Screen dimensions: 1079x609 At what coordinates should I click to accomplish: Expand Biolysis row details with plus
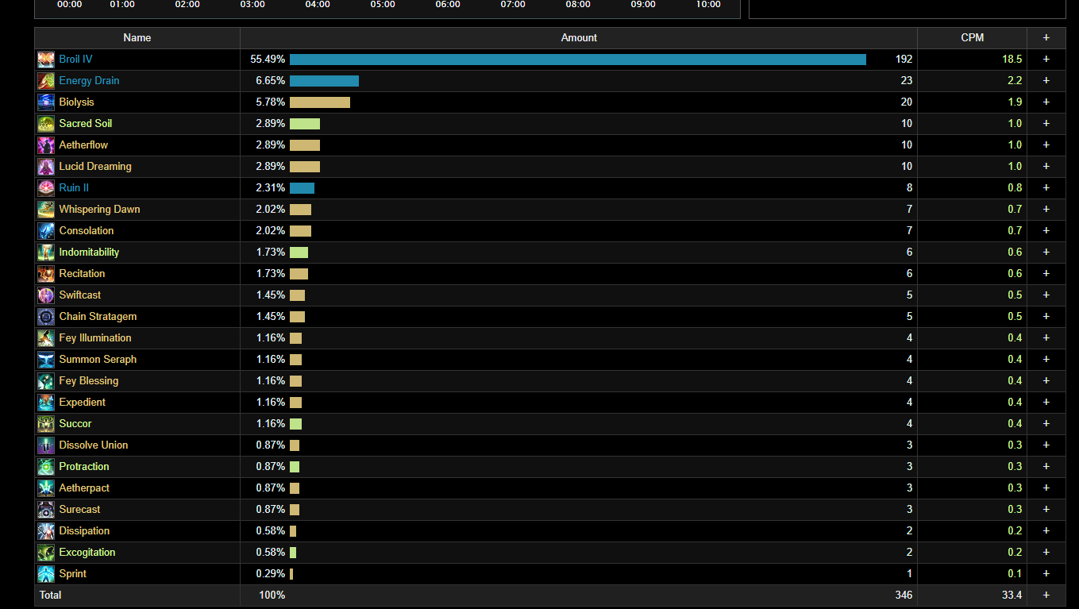point(1046,102)
